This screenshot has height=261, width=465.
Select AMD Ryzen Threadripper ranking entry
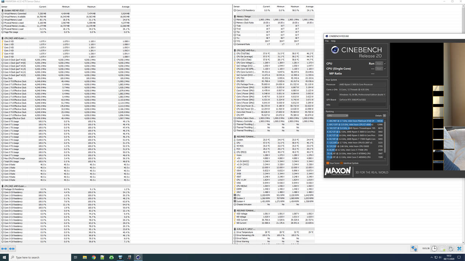pyautogui.click(x=355, y=128)
